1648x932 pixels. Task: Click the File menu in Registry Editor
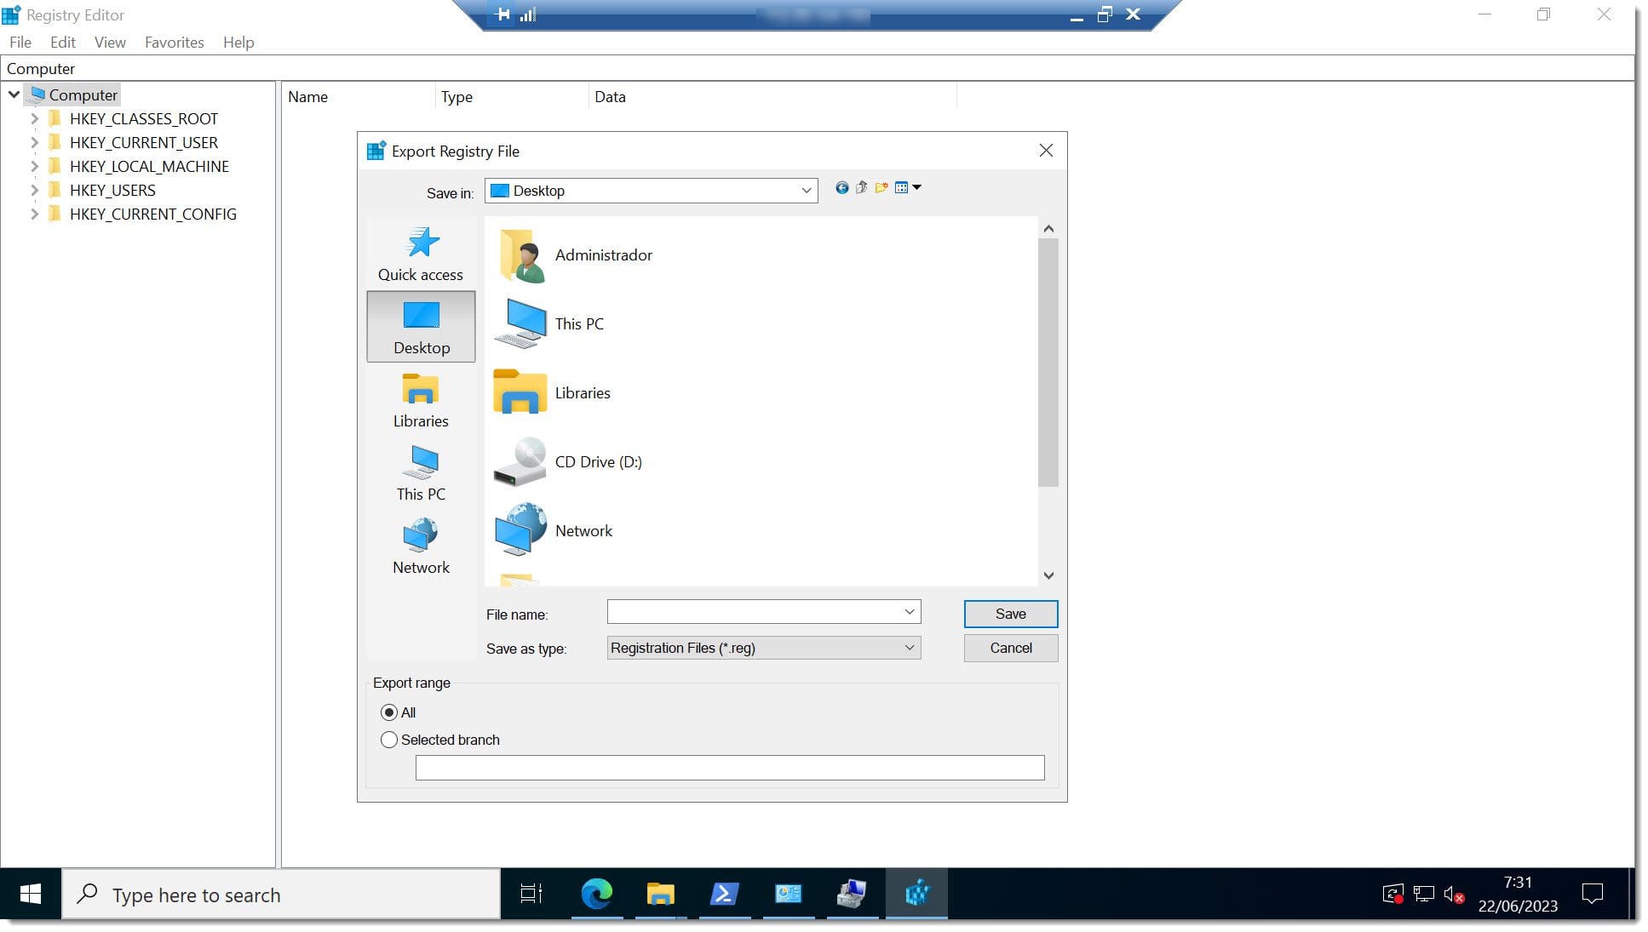pos(20,42)
